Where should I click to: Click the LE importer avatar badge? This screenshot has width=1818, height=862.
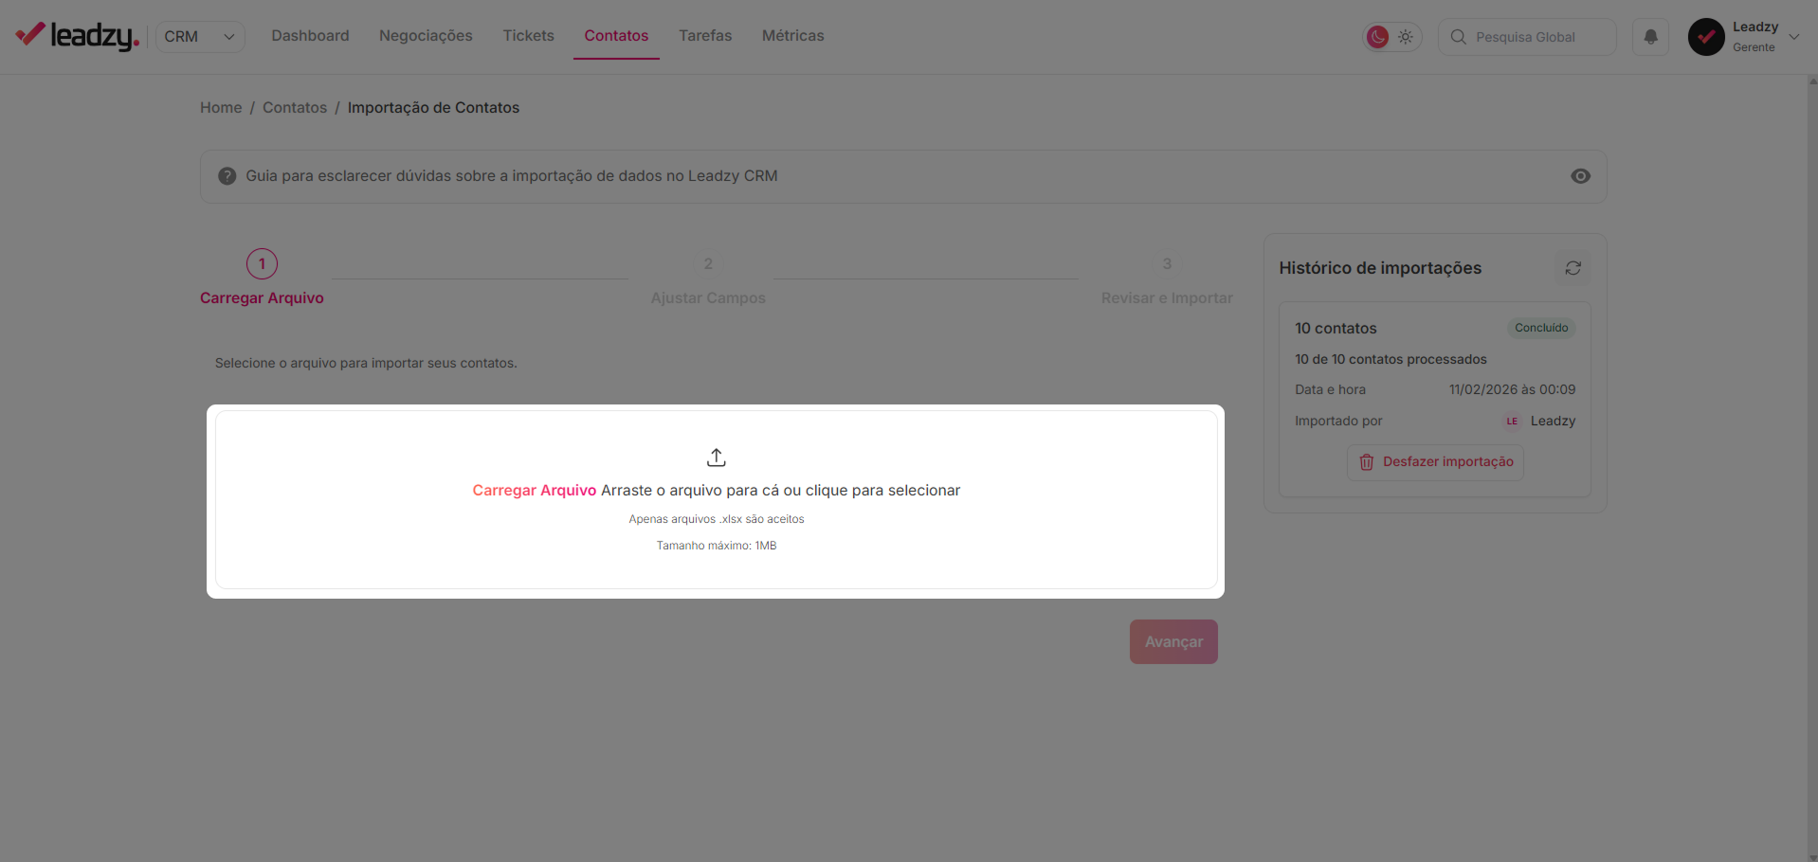pos(1512,422)
